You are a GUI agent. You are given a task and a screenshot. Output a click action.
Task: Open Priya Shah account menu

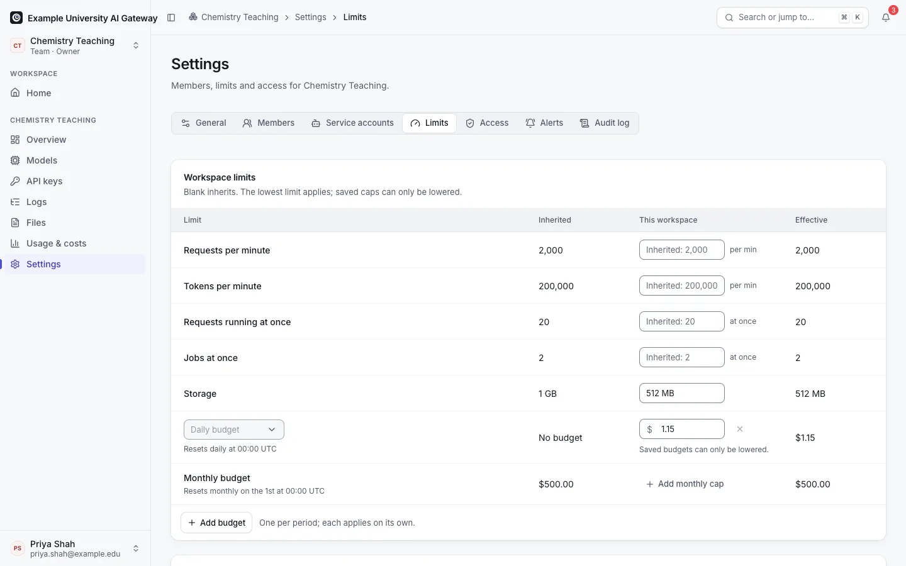(x=75, y=548)
